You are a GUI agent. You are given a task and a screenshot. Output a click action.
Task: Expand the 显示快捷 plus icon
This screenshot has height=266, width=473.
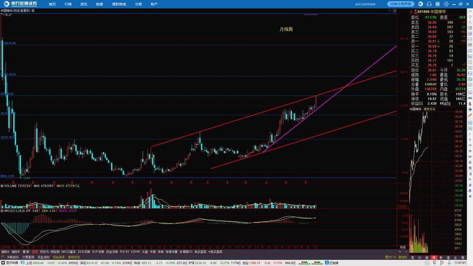point(3,263)
